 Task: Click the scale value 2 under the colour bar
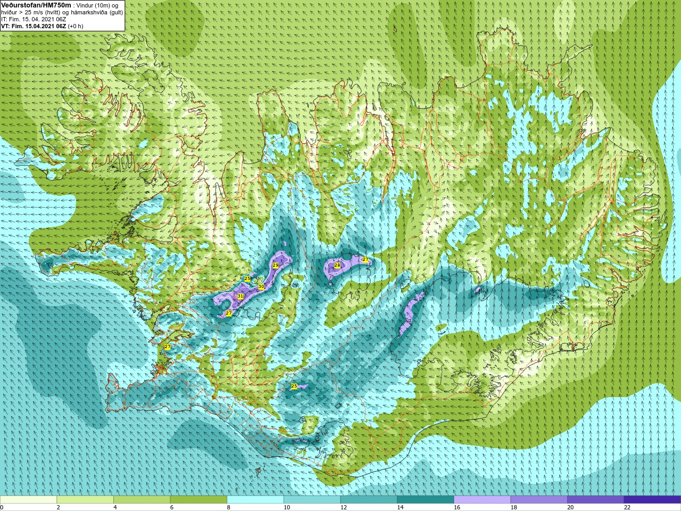pyautogui.click(x=59, y=507)
